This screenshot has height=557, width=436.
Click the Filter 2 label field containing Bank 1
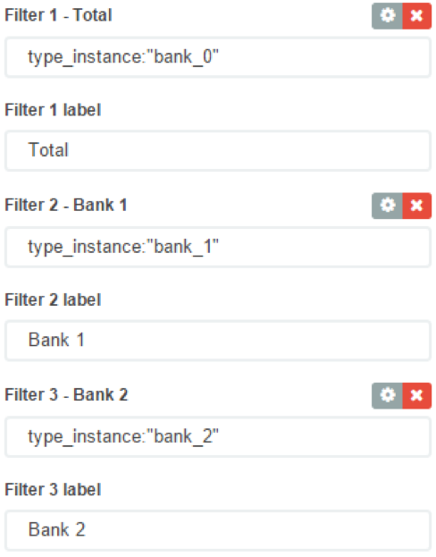point(218,341)
